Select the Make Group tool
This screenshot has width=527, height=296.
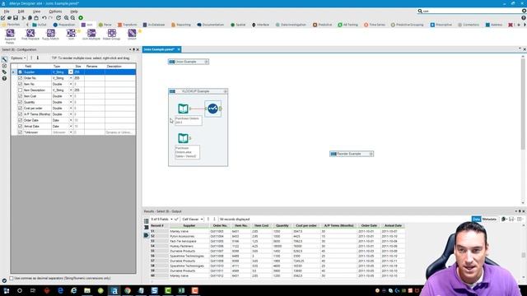pyautogui.click(x=112, y=35)
